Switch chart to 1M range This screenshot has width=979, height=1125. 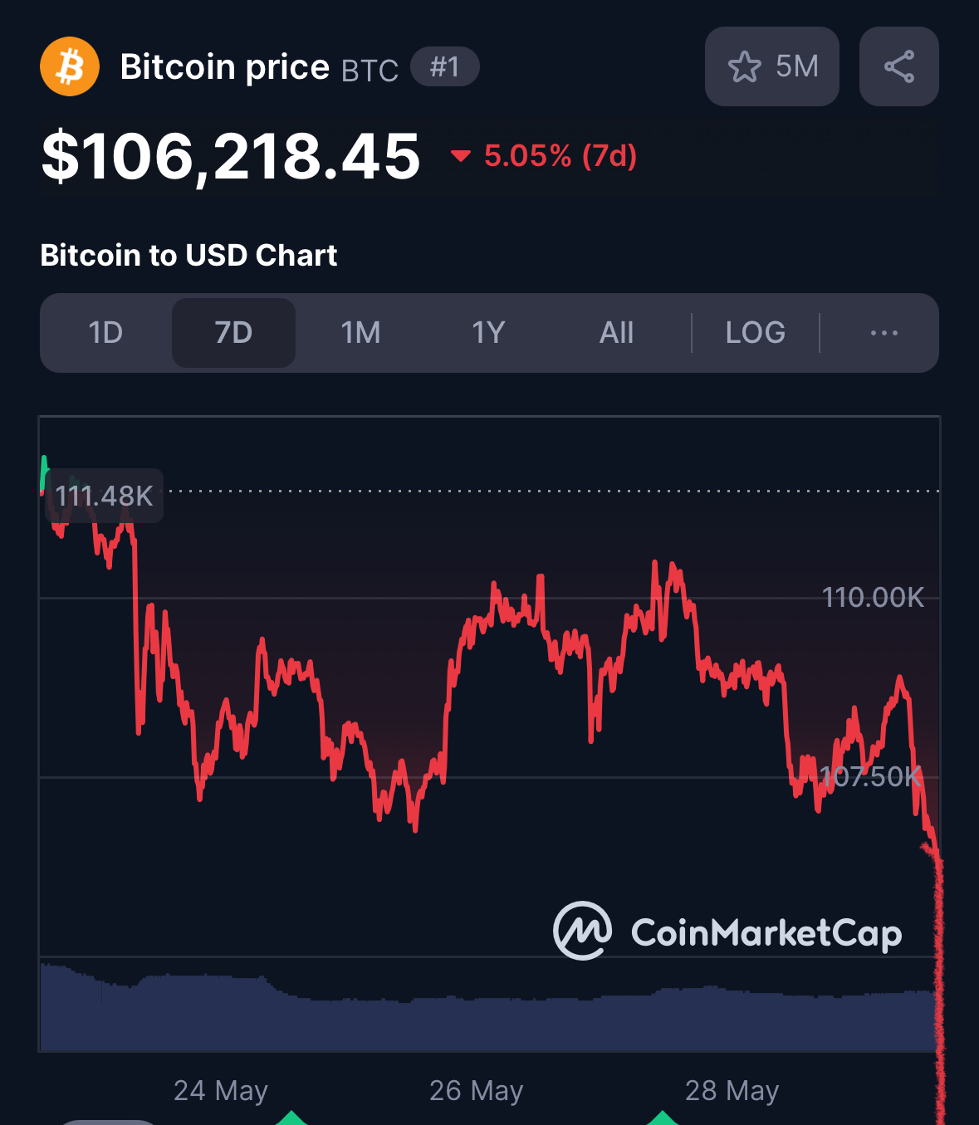click(x=360, y=333)
